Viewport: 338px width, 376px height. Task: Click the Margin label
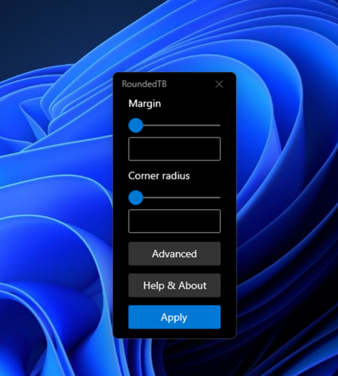coord(145,104)
